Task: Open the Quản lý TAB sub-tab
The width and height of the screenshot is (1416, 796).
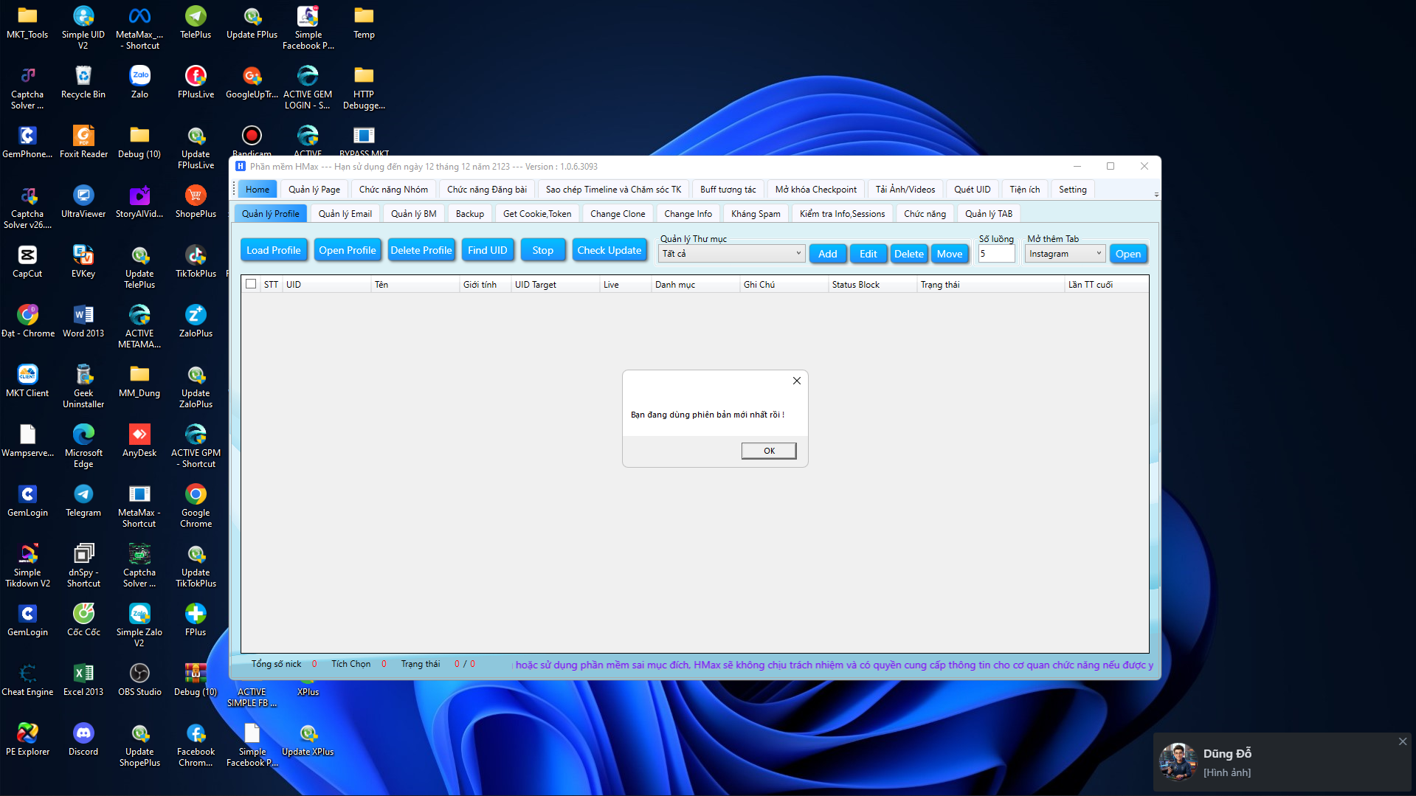Action: 989,214
